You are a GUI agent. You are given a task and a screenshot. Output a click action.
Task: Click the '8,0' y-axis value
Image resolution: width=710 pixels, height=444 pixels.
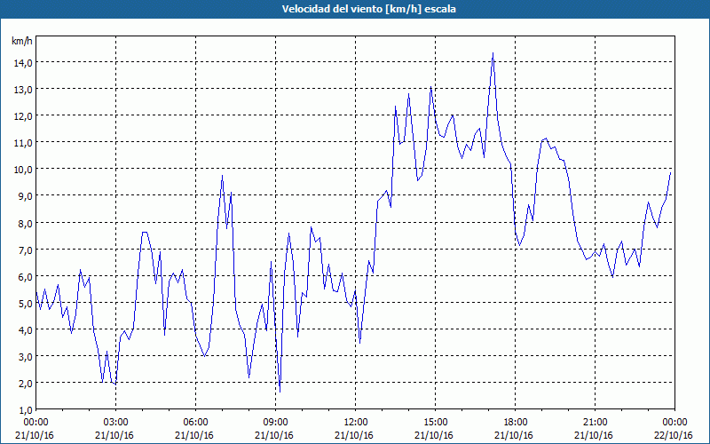(x=25, y=223)
